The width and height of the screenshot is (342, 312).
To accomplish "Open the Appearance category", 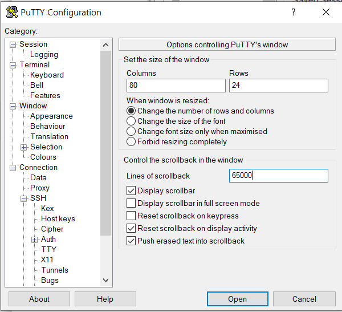I will tap(51, 116).
